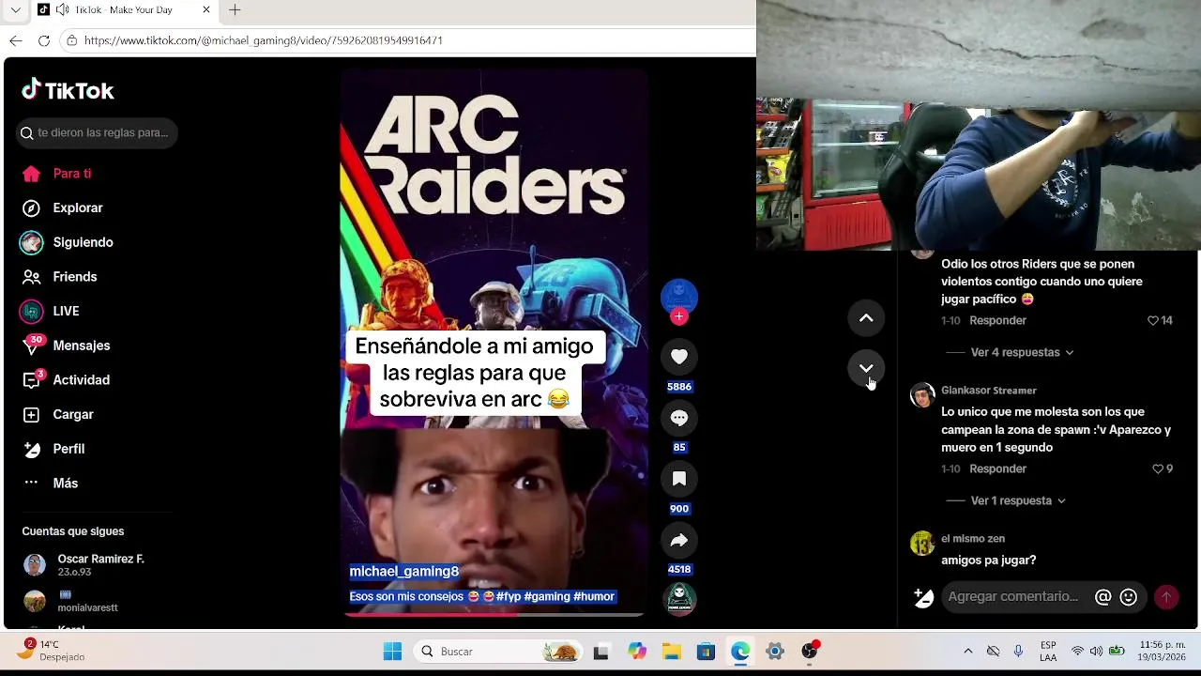Screen dimensions: 1201x676
Task: Open the Explorar page
Action: pyautogui.click(x=62, y=208)
